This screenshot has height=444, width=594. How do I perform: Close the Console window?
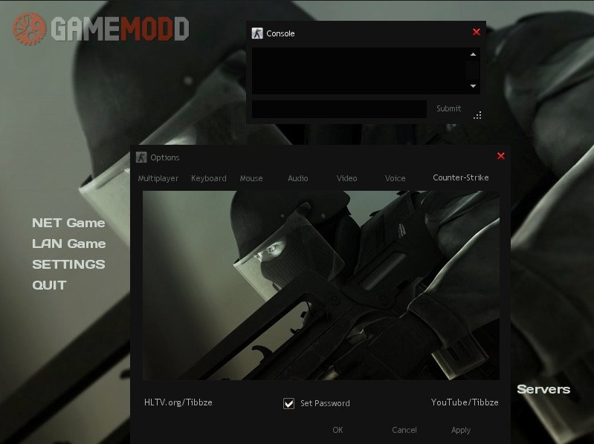click(x=477, y=32)
